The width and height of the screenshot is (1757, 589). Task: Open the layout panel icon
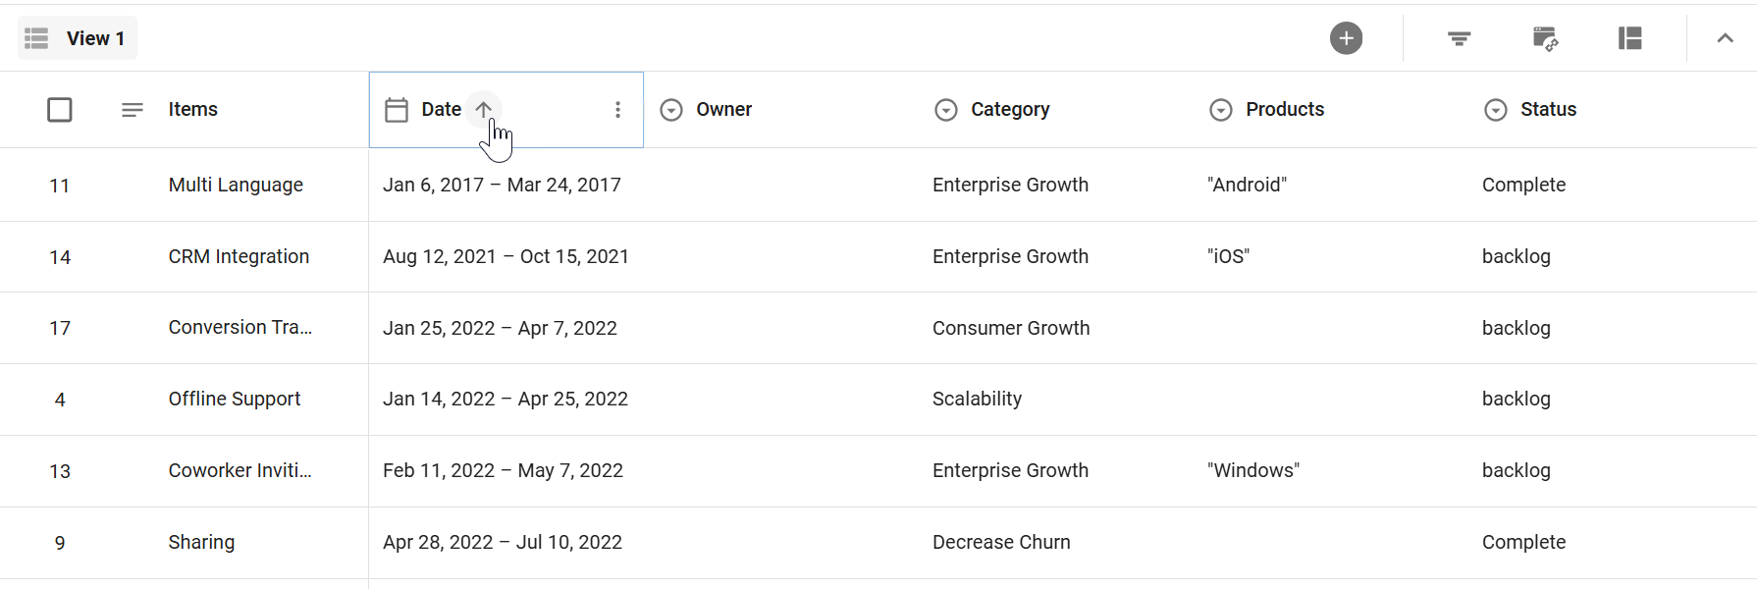pyautogui.click(x=1629, y=38)
